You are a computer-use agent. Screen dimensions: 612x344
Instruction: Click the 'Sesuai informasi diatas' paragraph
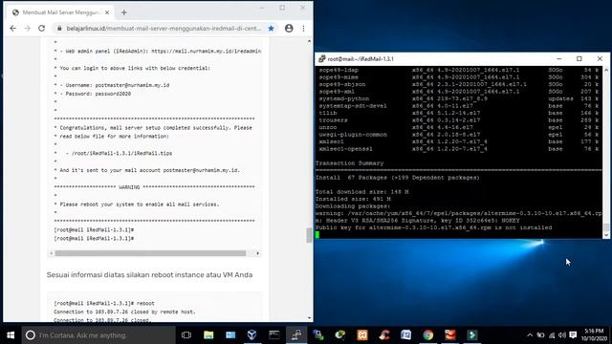point(149,275)
